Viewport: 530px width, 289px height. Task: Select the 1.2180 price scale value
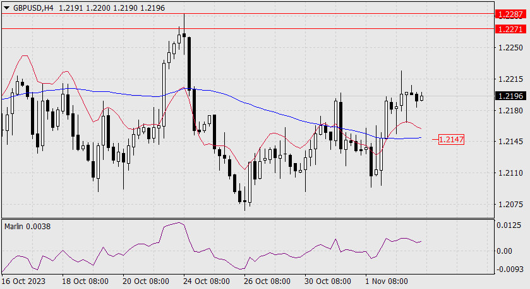[x=511, y=110]
